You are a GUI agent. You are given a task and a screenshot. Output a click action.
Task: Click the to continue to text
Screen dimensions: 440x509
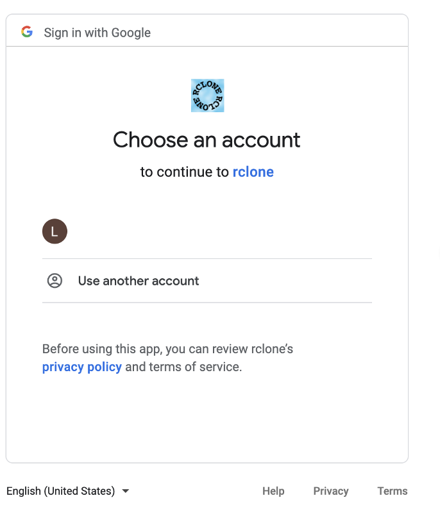point(185,172)
